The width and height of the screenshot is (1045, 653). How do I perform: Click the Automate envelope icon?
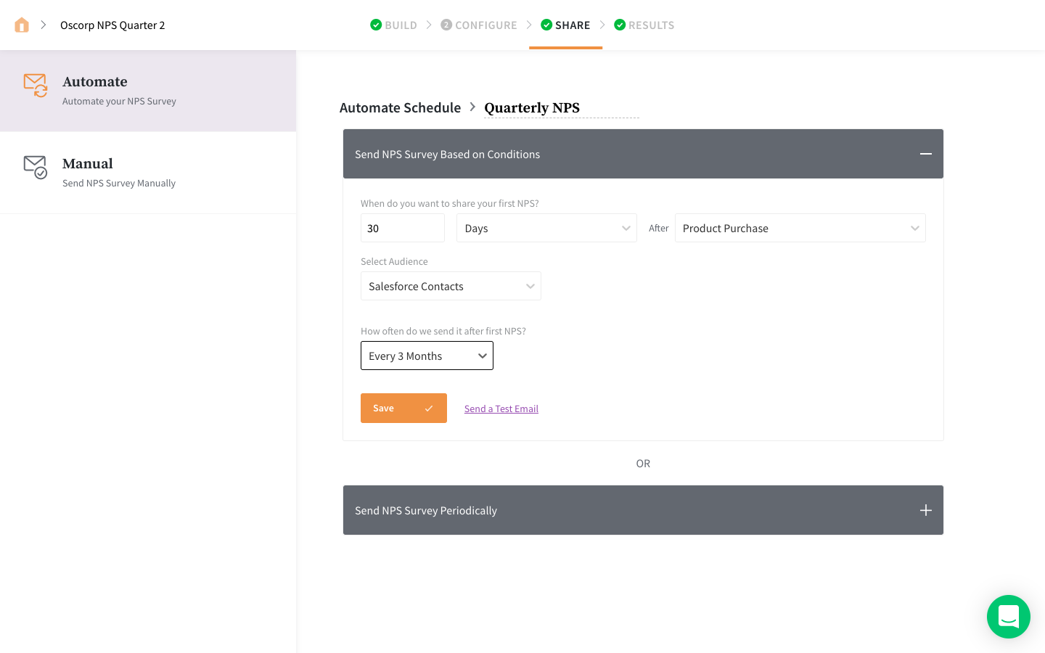(36, 85)
